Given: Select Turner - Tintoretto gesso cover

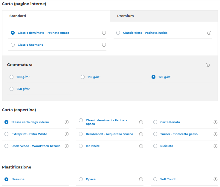Looking at the screenshot, I should pos(155,134).
